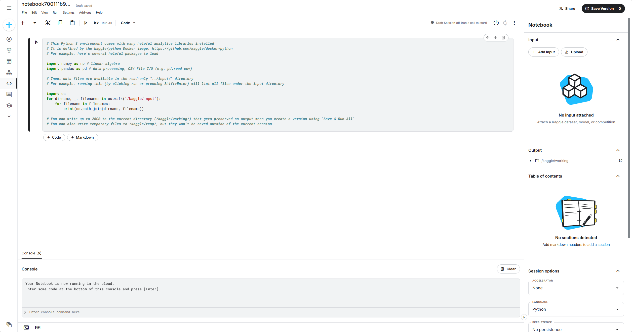Image resolution: width=632 pixels, height=332 pixels.
Task: Move the cell up using the arrow icon
Action: point(488,37)
